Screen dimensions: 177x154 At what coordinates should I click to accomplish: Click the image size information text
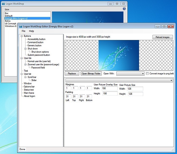[x=88, y=37]
